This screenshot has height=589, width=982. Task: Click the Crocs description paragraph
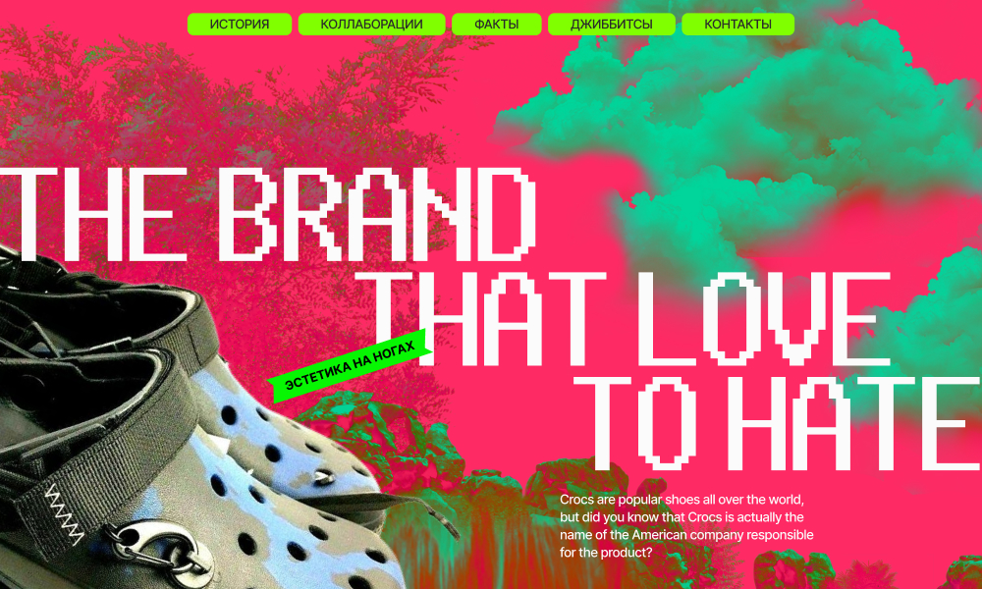click(686, 526)
